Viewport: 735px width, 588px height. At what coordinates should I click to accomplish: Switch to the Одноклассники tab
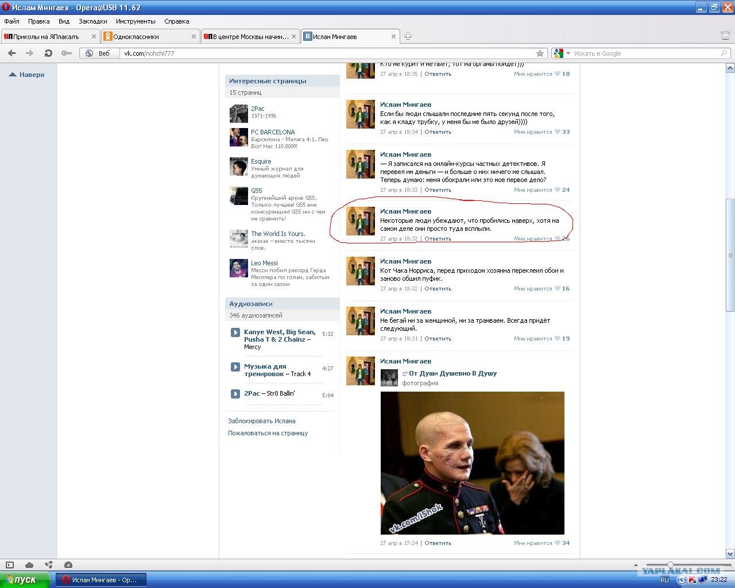(150, 36)
